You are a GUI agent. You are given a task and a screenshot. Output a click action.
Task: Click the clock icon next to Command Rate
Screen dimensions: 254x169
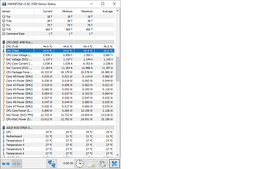(x=4, y=34)
